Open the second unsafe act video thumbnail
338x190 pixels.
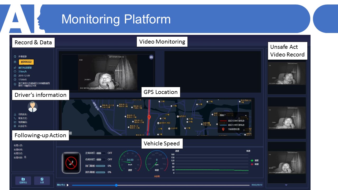point(287,118)
